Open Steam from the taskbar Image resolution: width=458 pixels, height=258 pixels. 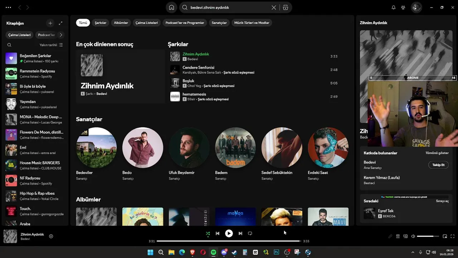234,252
